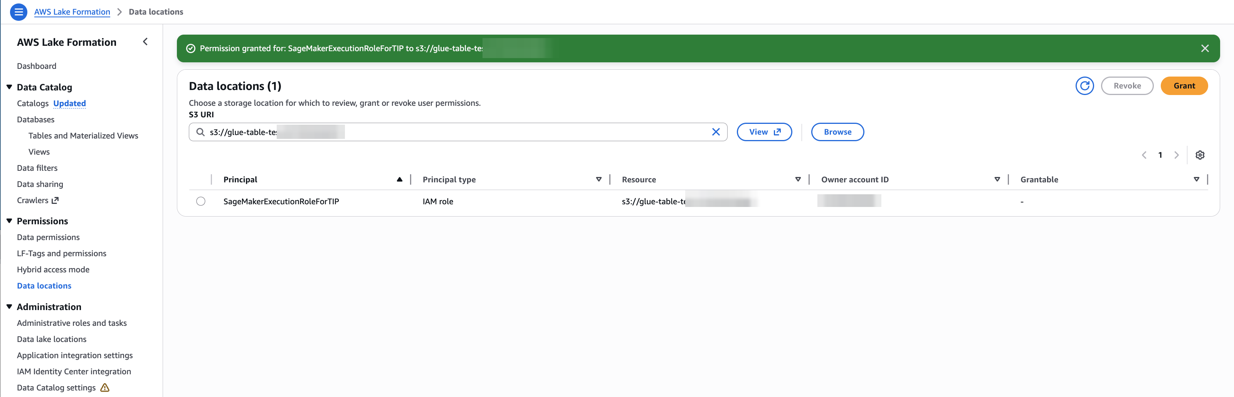Click the Updated link beside Catalogs
Screen dimensions: 1234x397
69,103
